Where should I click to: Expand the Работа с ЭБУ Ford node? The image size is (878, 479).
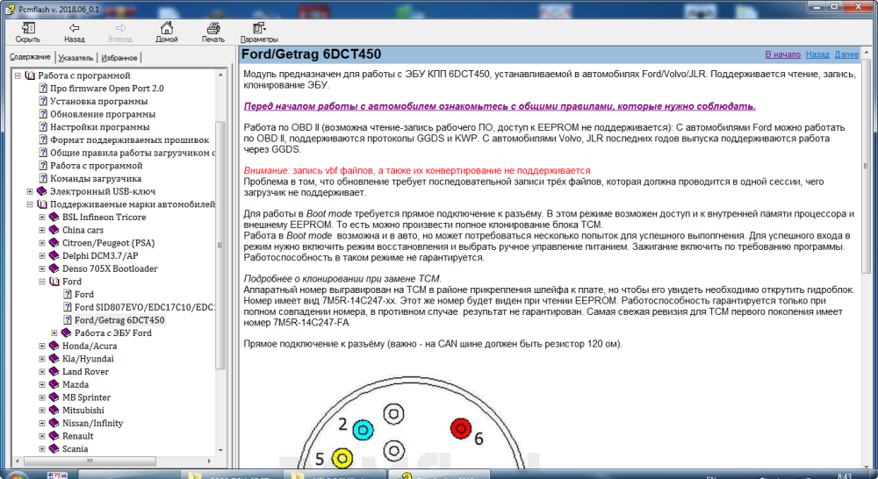(x=54, y=333)
